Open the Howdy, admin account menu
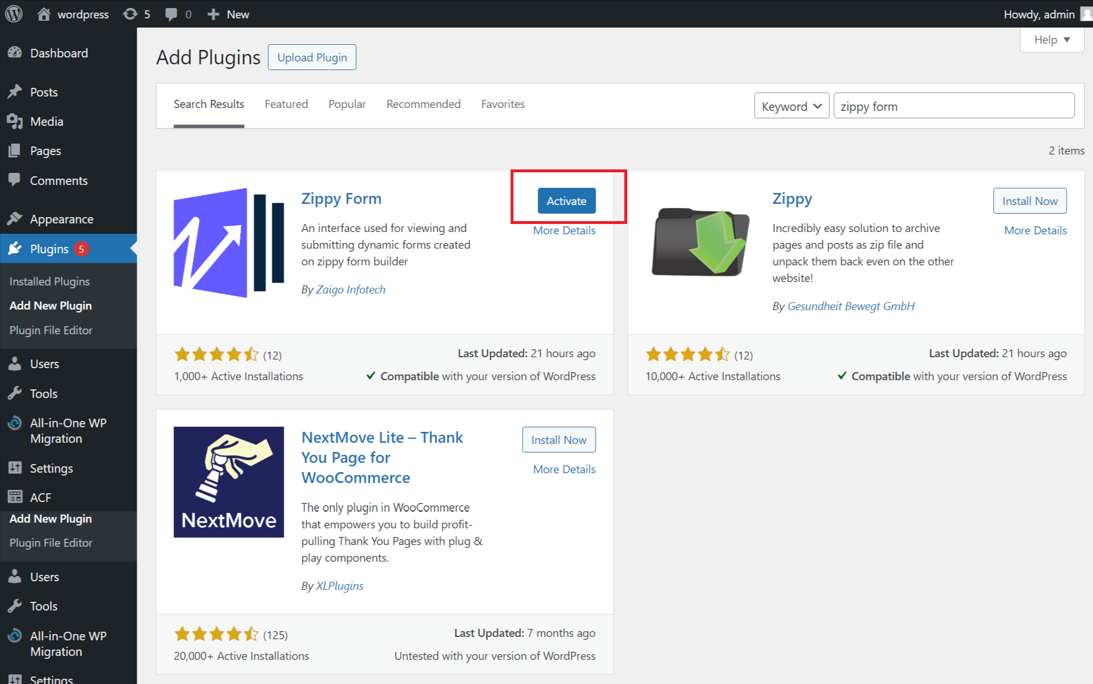 [1038, 14]
